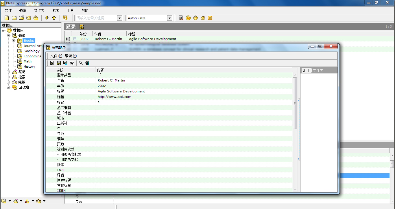Select the History folder in tree
Viewport: 395px width, 209px height.
pos(29,66)
